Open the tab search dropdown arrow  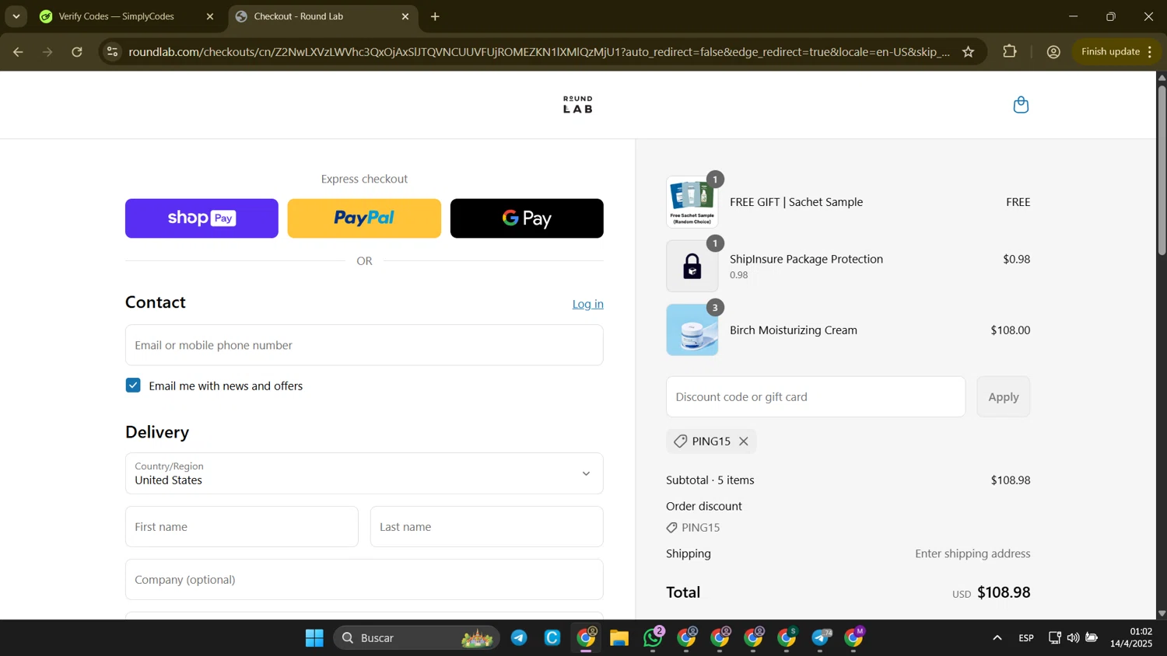[x=16, y=16]
